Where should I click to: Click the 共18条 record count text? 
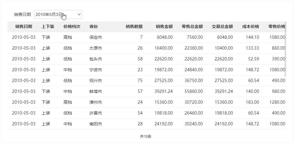coord(146,136)
